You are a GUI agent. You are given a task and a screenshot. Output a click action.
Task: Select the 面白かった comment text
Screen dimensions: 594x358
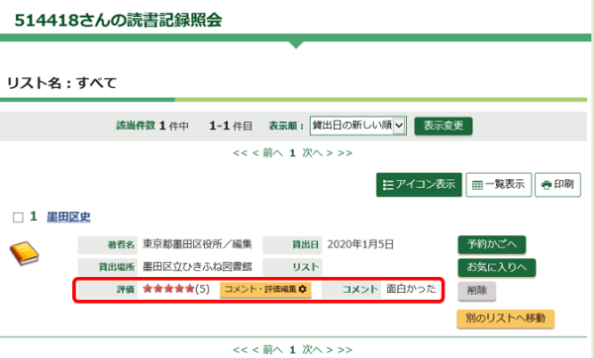pos(411,289)
